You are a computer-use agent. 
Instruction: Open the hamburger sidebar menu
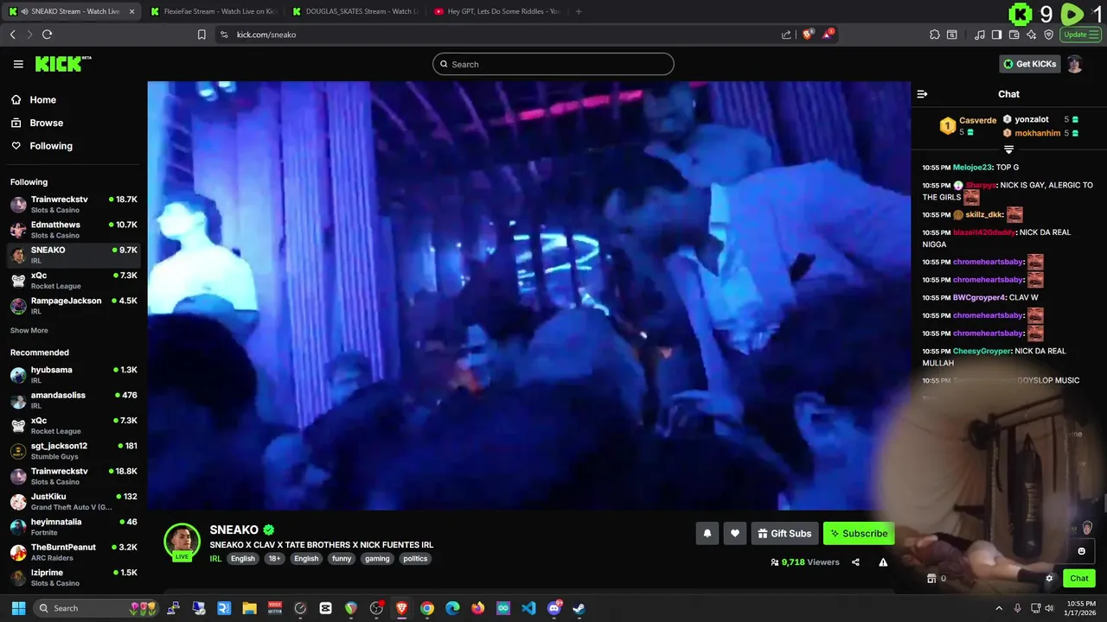pyautogui.click(x=18, y=64)
